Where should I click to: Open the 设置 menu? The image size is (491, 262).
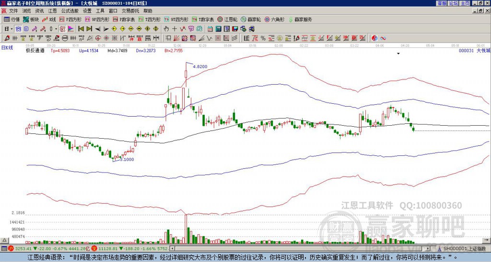tap(87, 11)
